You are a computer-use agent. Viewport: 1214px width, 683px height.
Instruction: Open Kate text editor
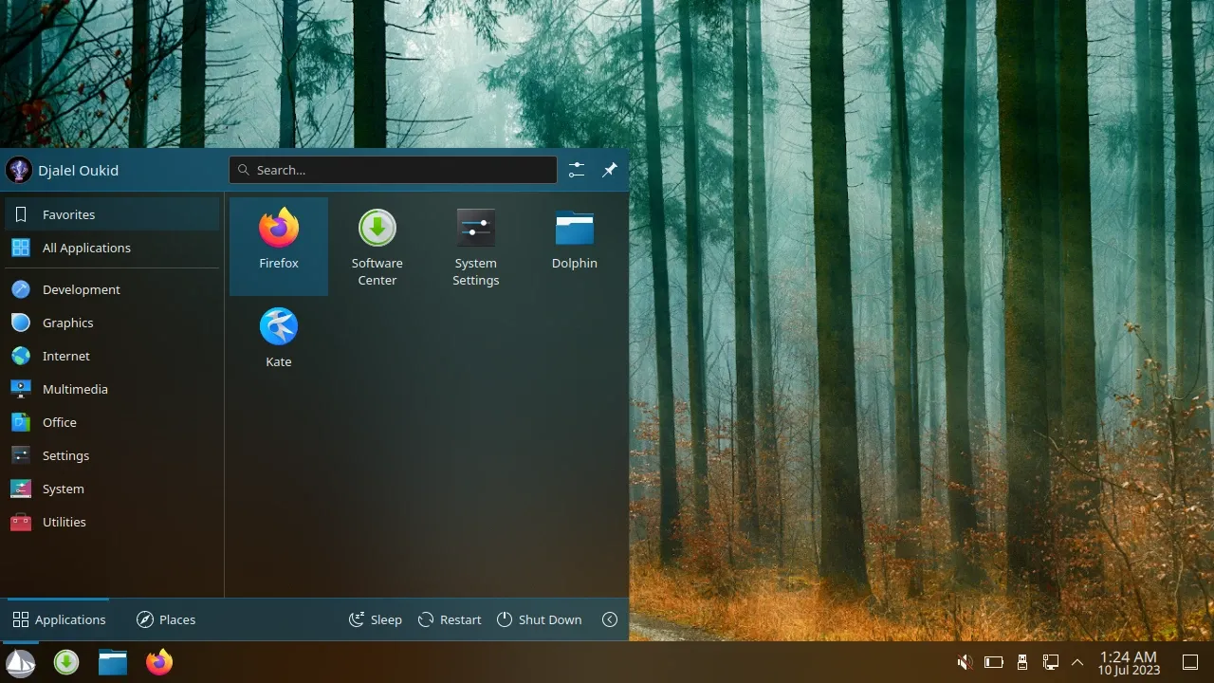pyautogui.click(x=279, y=339)
